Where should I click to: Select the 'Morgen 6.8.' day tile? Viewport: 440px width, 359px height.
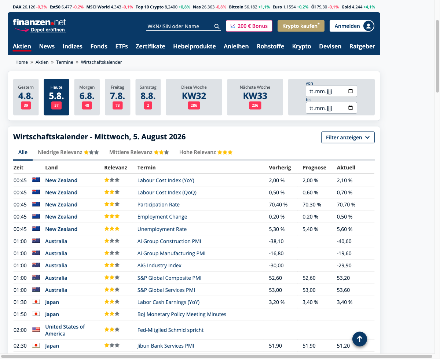coord(87,97)
